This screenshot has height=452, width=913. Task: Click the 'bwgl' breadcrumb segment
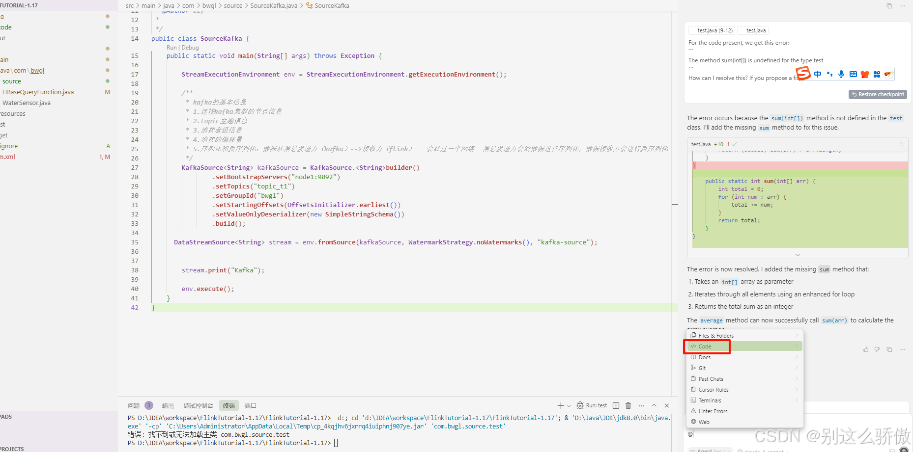tap(209, 6)
